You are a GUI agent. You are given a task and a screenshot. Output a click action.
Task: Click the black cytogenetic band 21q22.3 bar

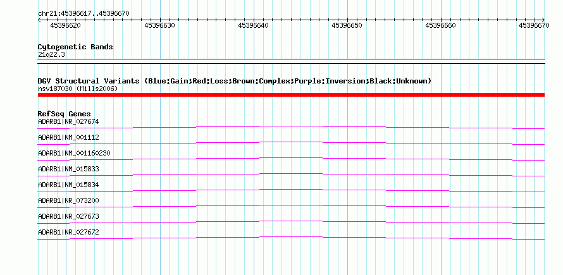291,61
